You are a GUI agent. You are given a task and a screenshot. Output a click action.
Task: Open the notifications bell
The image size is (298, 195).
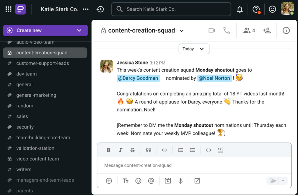pyautogui.click(x=240, y=9)
